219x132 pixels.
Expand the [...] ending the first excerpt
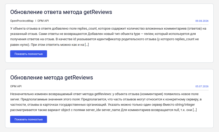pyautogui.click(x=87, y=45)
